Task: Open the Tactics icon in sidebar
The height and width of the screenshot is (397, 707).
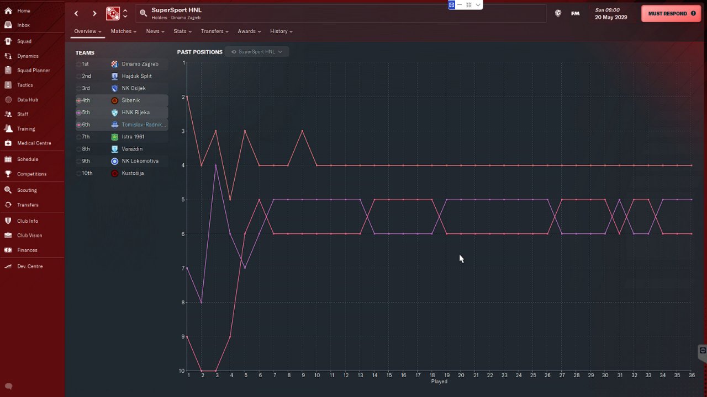Action: tap(8, 85)
